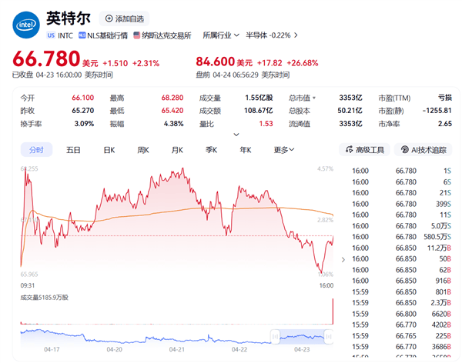Expand the 所属行业 dropdown
This screenshot has width=462, height=363.
click(221, 35)
